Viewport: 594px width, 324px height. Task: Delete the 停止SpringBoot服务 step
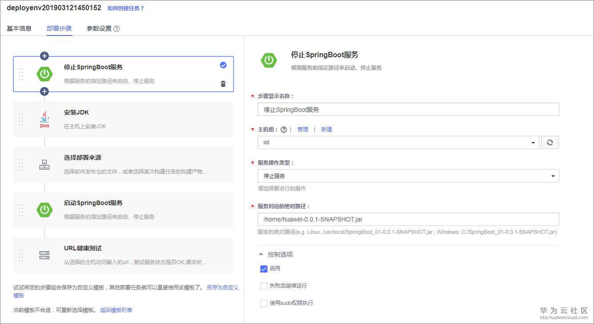coord(223,84)
